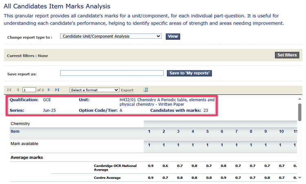306x184 pixels.
Task: Click the Item 10 column header
Action: click(281, 131)
